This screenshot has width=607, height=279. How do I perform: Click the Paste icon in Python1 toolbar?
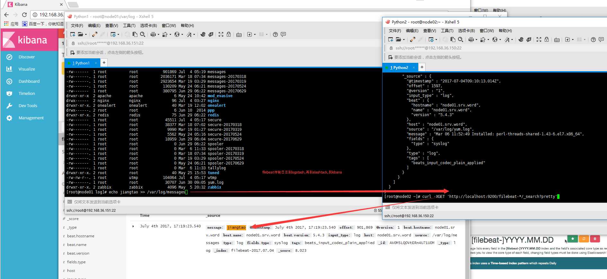[x=135, y=34]
